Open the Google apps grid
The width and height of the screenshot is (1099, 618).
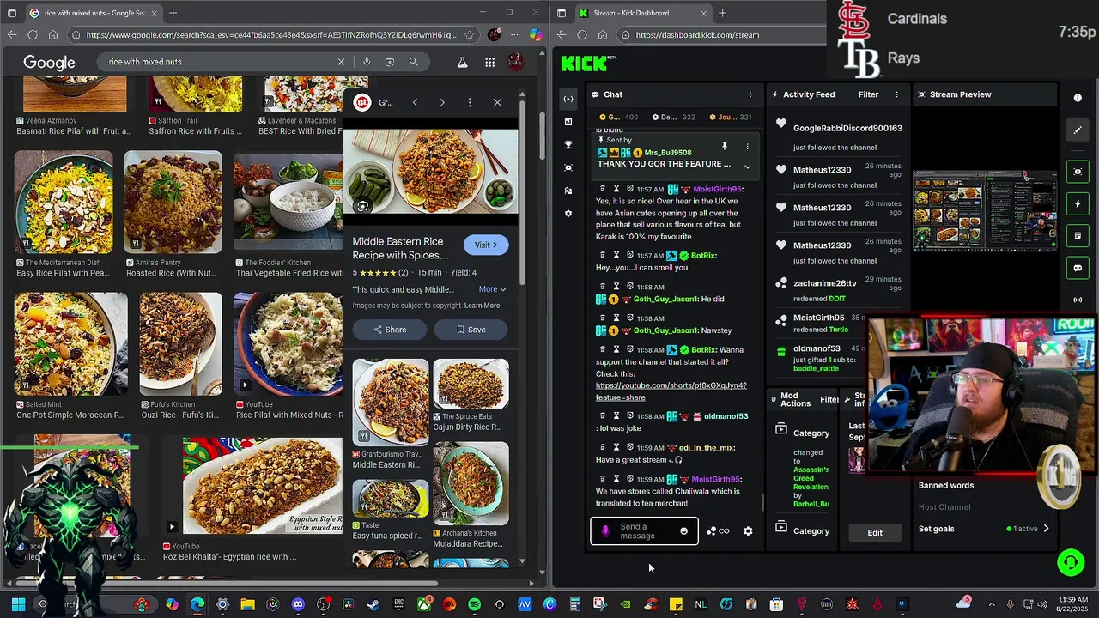[489, 62]
